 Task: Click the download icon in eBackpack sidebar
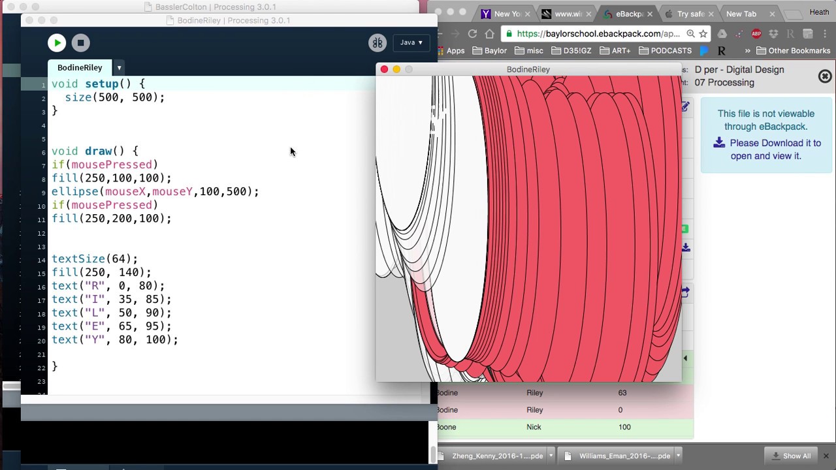pos(686,247)
